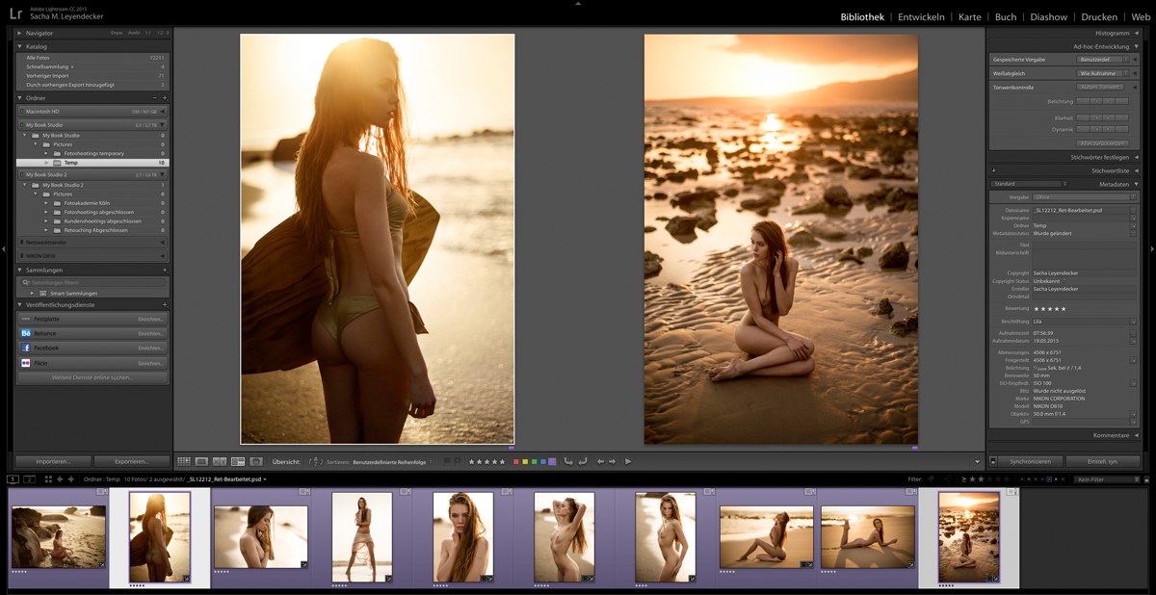Show main window display 1 button

tap(13, 479)
